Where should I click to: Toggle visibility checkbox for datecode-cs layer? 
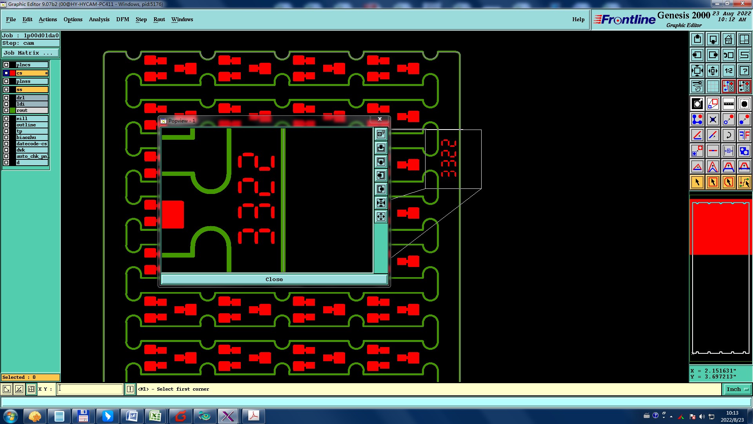6,144
